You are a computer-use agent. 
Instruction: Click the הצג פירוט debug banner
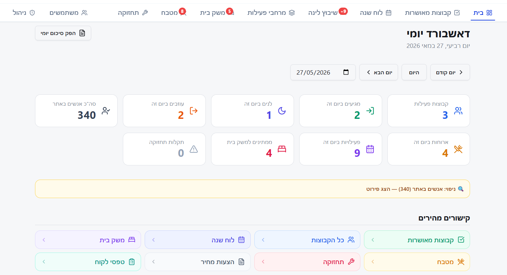[252, 189]
